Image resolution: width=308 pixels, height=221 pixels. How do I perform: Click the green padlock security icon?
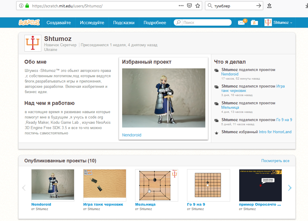[27, 6]
